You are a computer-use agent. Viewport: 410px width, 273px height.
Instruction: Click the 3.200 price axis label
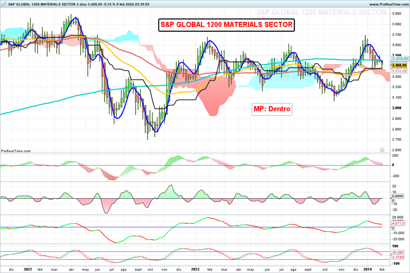[397, 87]
